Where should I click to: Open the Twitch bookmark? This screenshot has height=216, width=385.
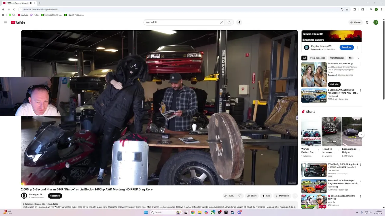[x=35, y=15]
